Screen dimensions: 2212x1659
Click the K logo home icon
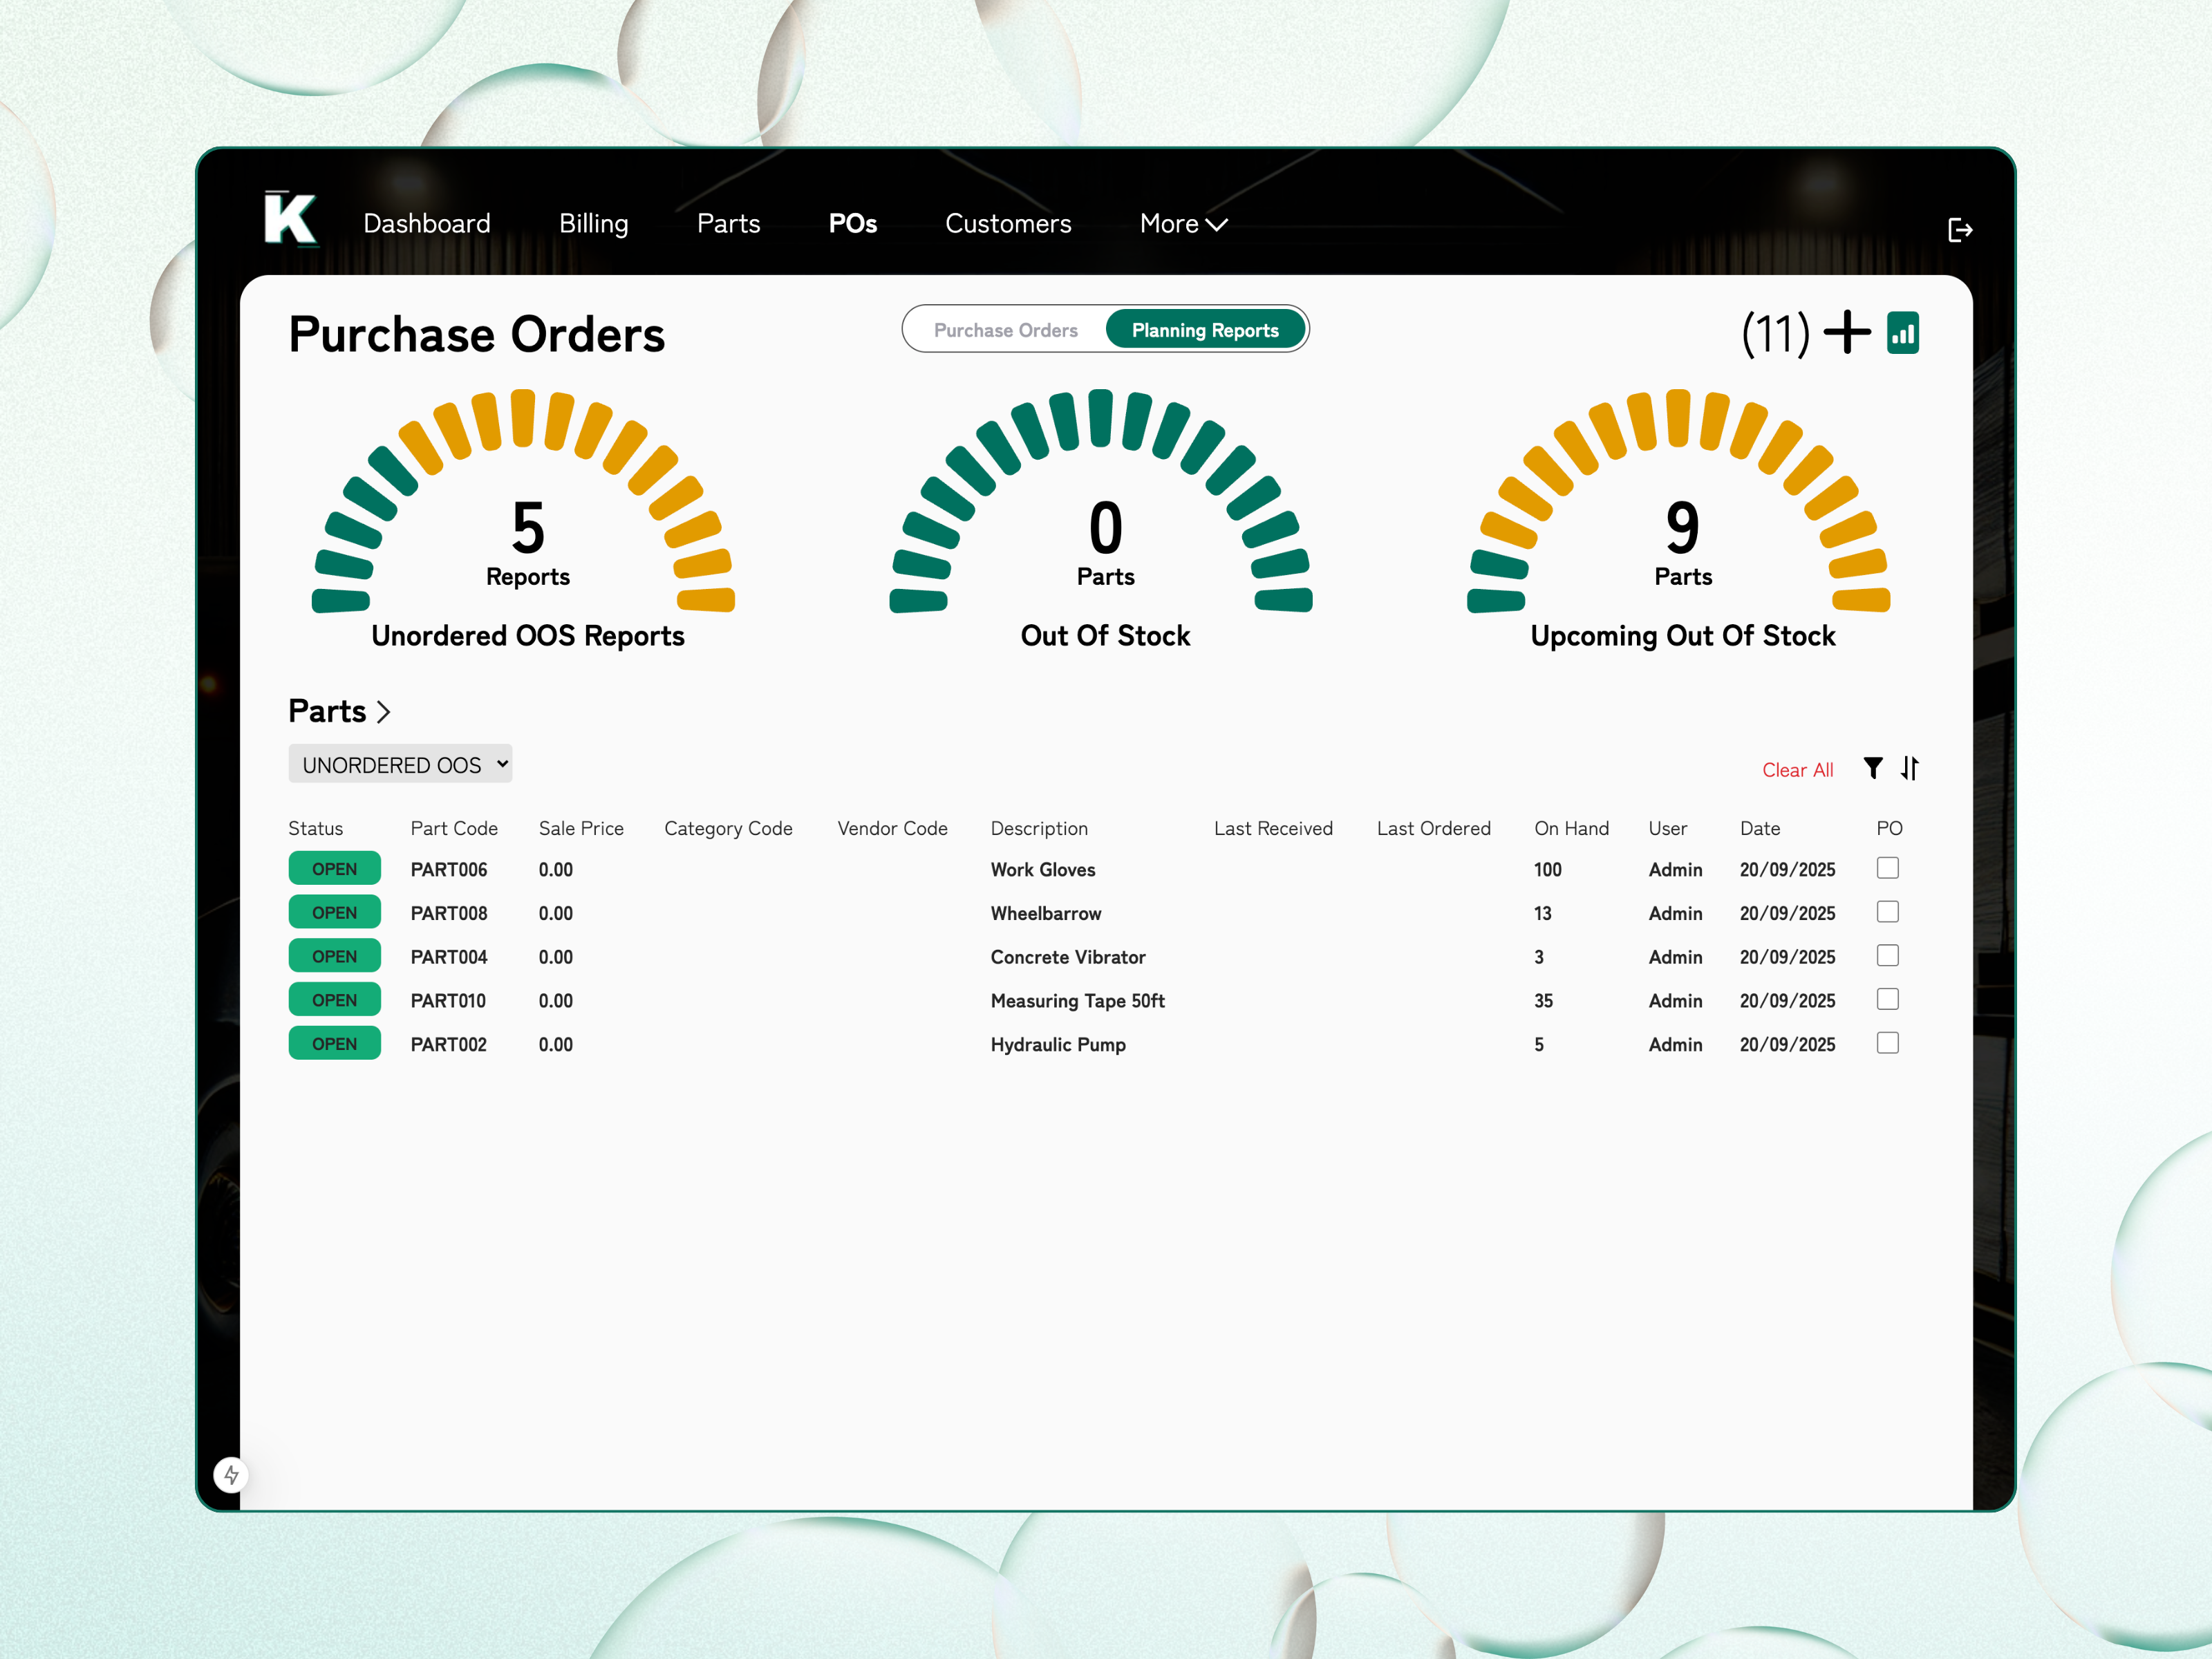point(290,218)
